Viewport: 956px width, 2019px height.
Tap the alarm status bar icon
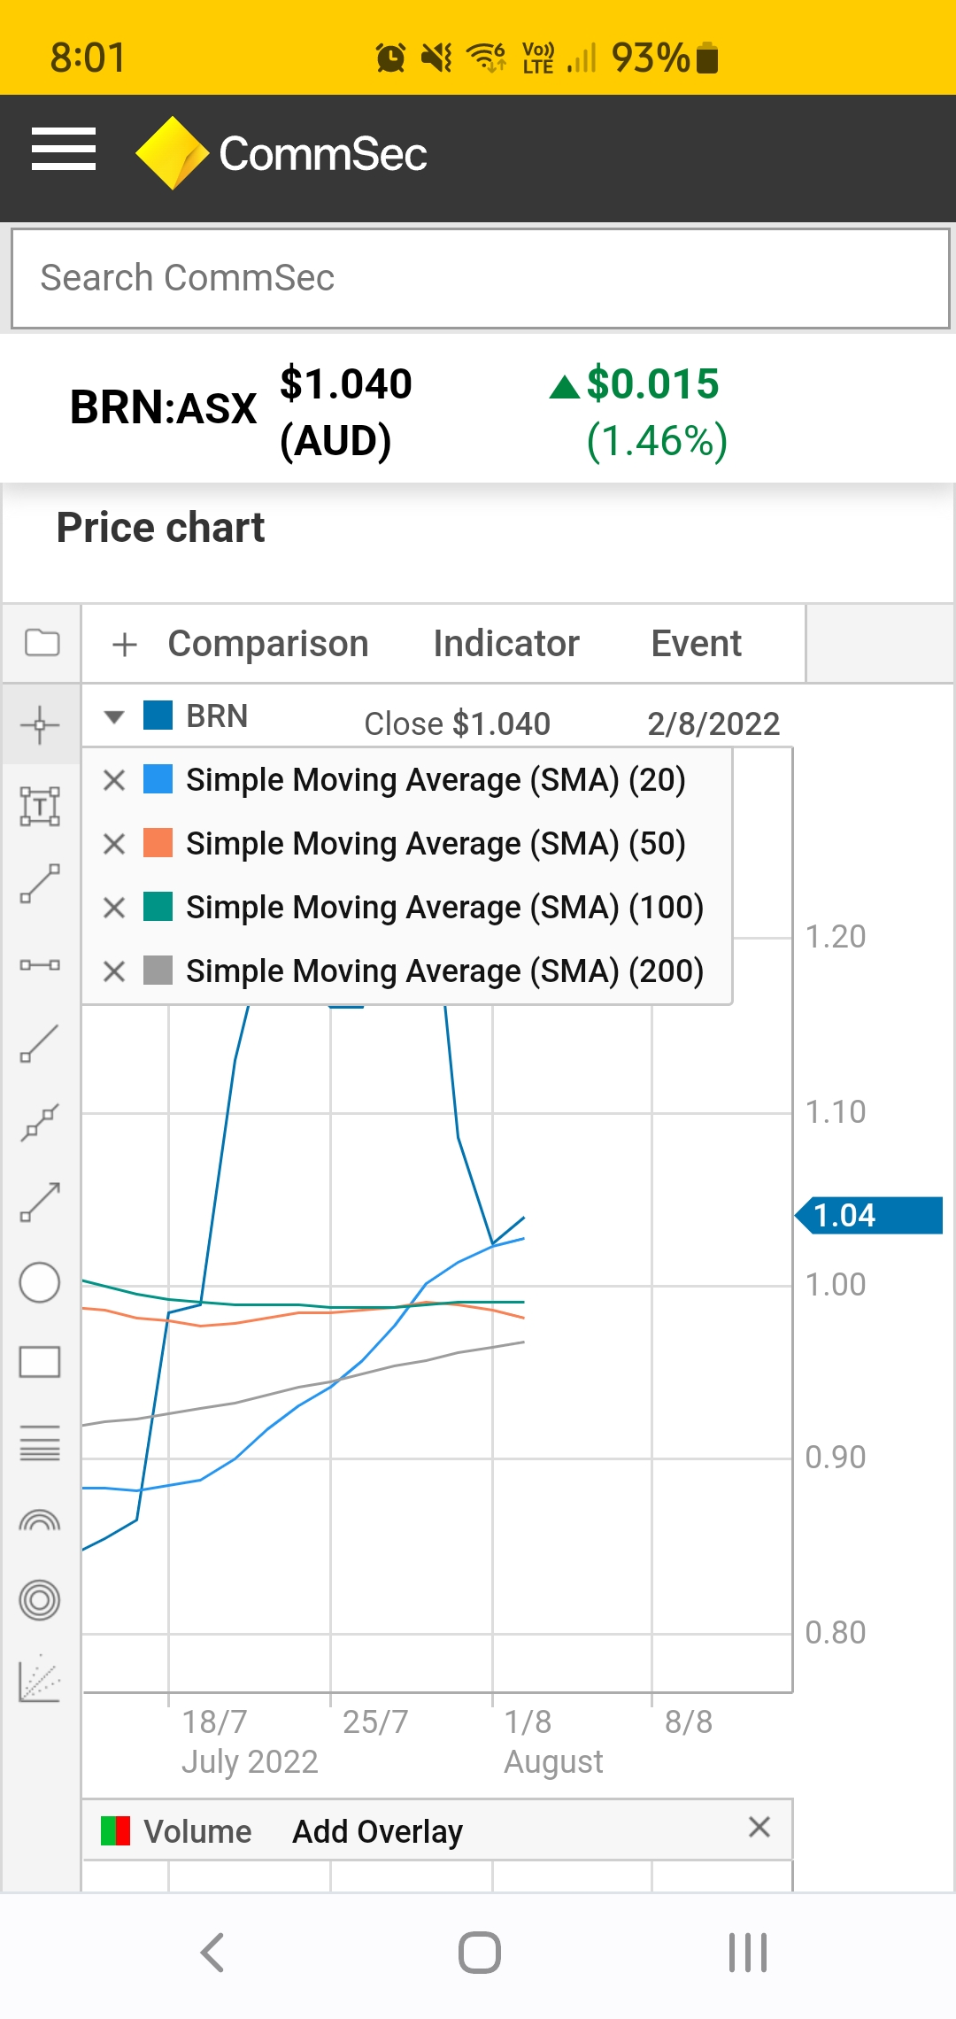click(390, 58)
